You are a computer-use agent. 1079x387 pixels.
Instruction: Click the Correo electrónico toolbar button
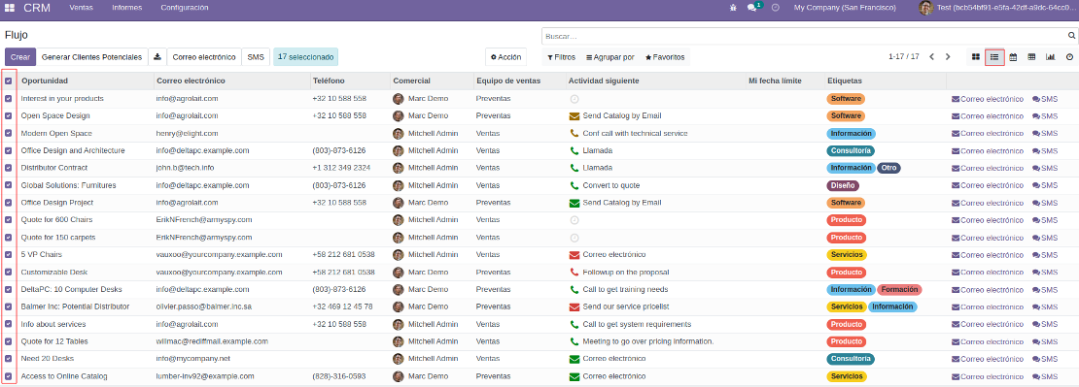204,57
